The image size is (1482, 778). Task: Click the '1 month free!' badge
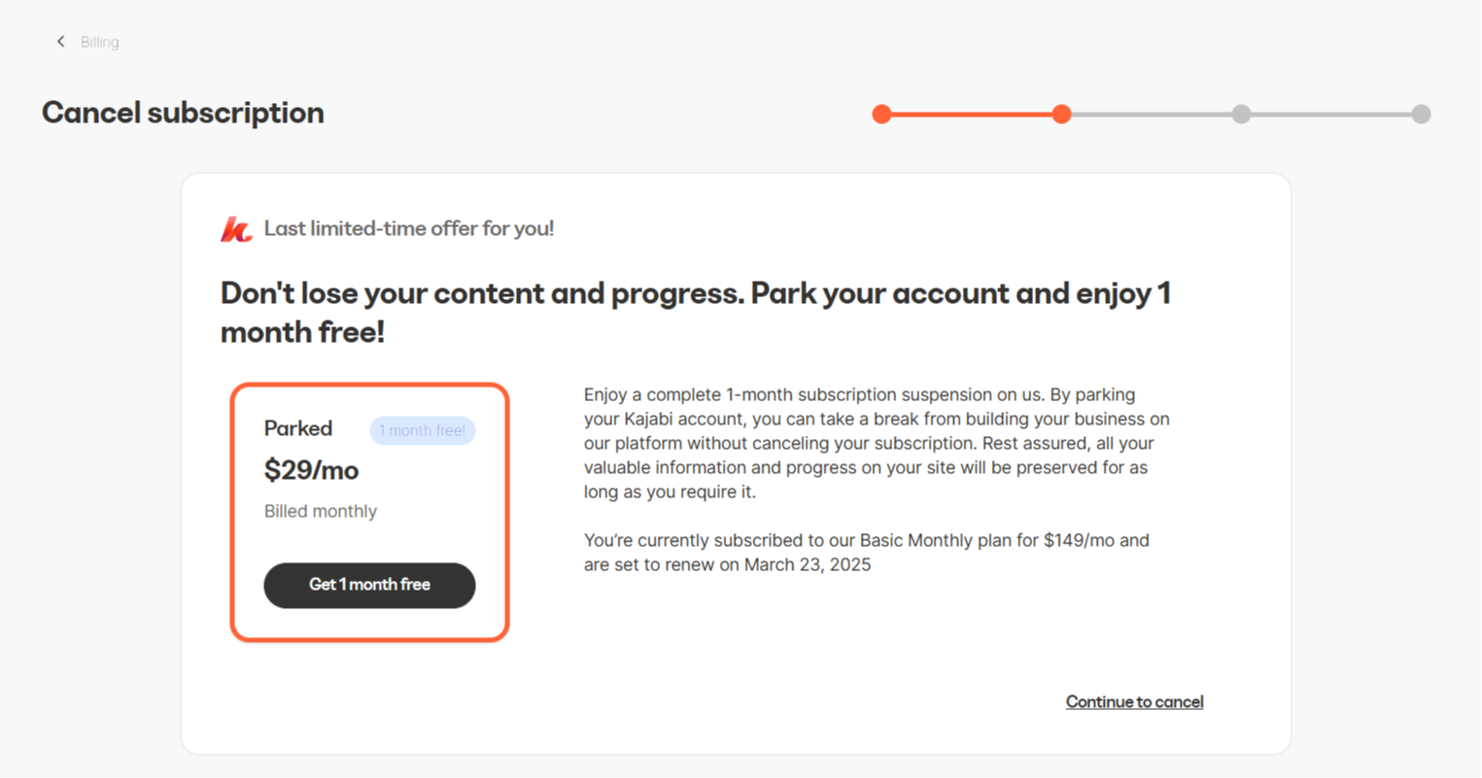tap(422, 430)
